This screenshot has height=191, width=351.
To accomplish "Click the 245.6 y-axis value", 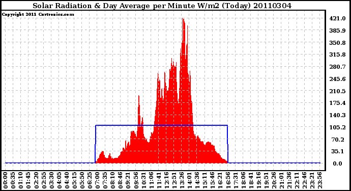I will coord(337,79).
